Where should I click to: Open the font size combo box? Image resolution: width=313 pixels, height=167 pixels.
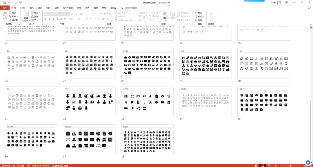[x=66, y=14]
